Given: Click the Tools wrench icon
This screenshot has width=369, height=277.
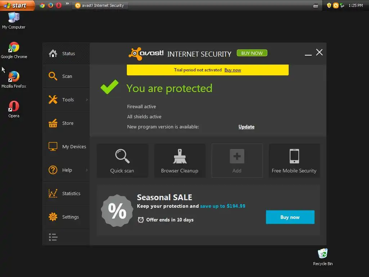Looking at the screenshot, I should point(53,100).
